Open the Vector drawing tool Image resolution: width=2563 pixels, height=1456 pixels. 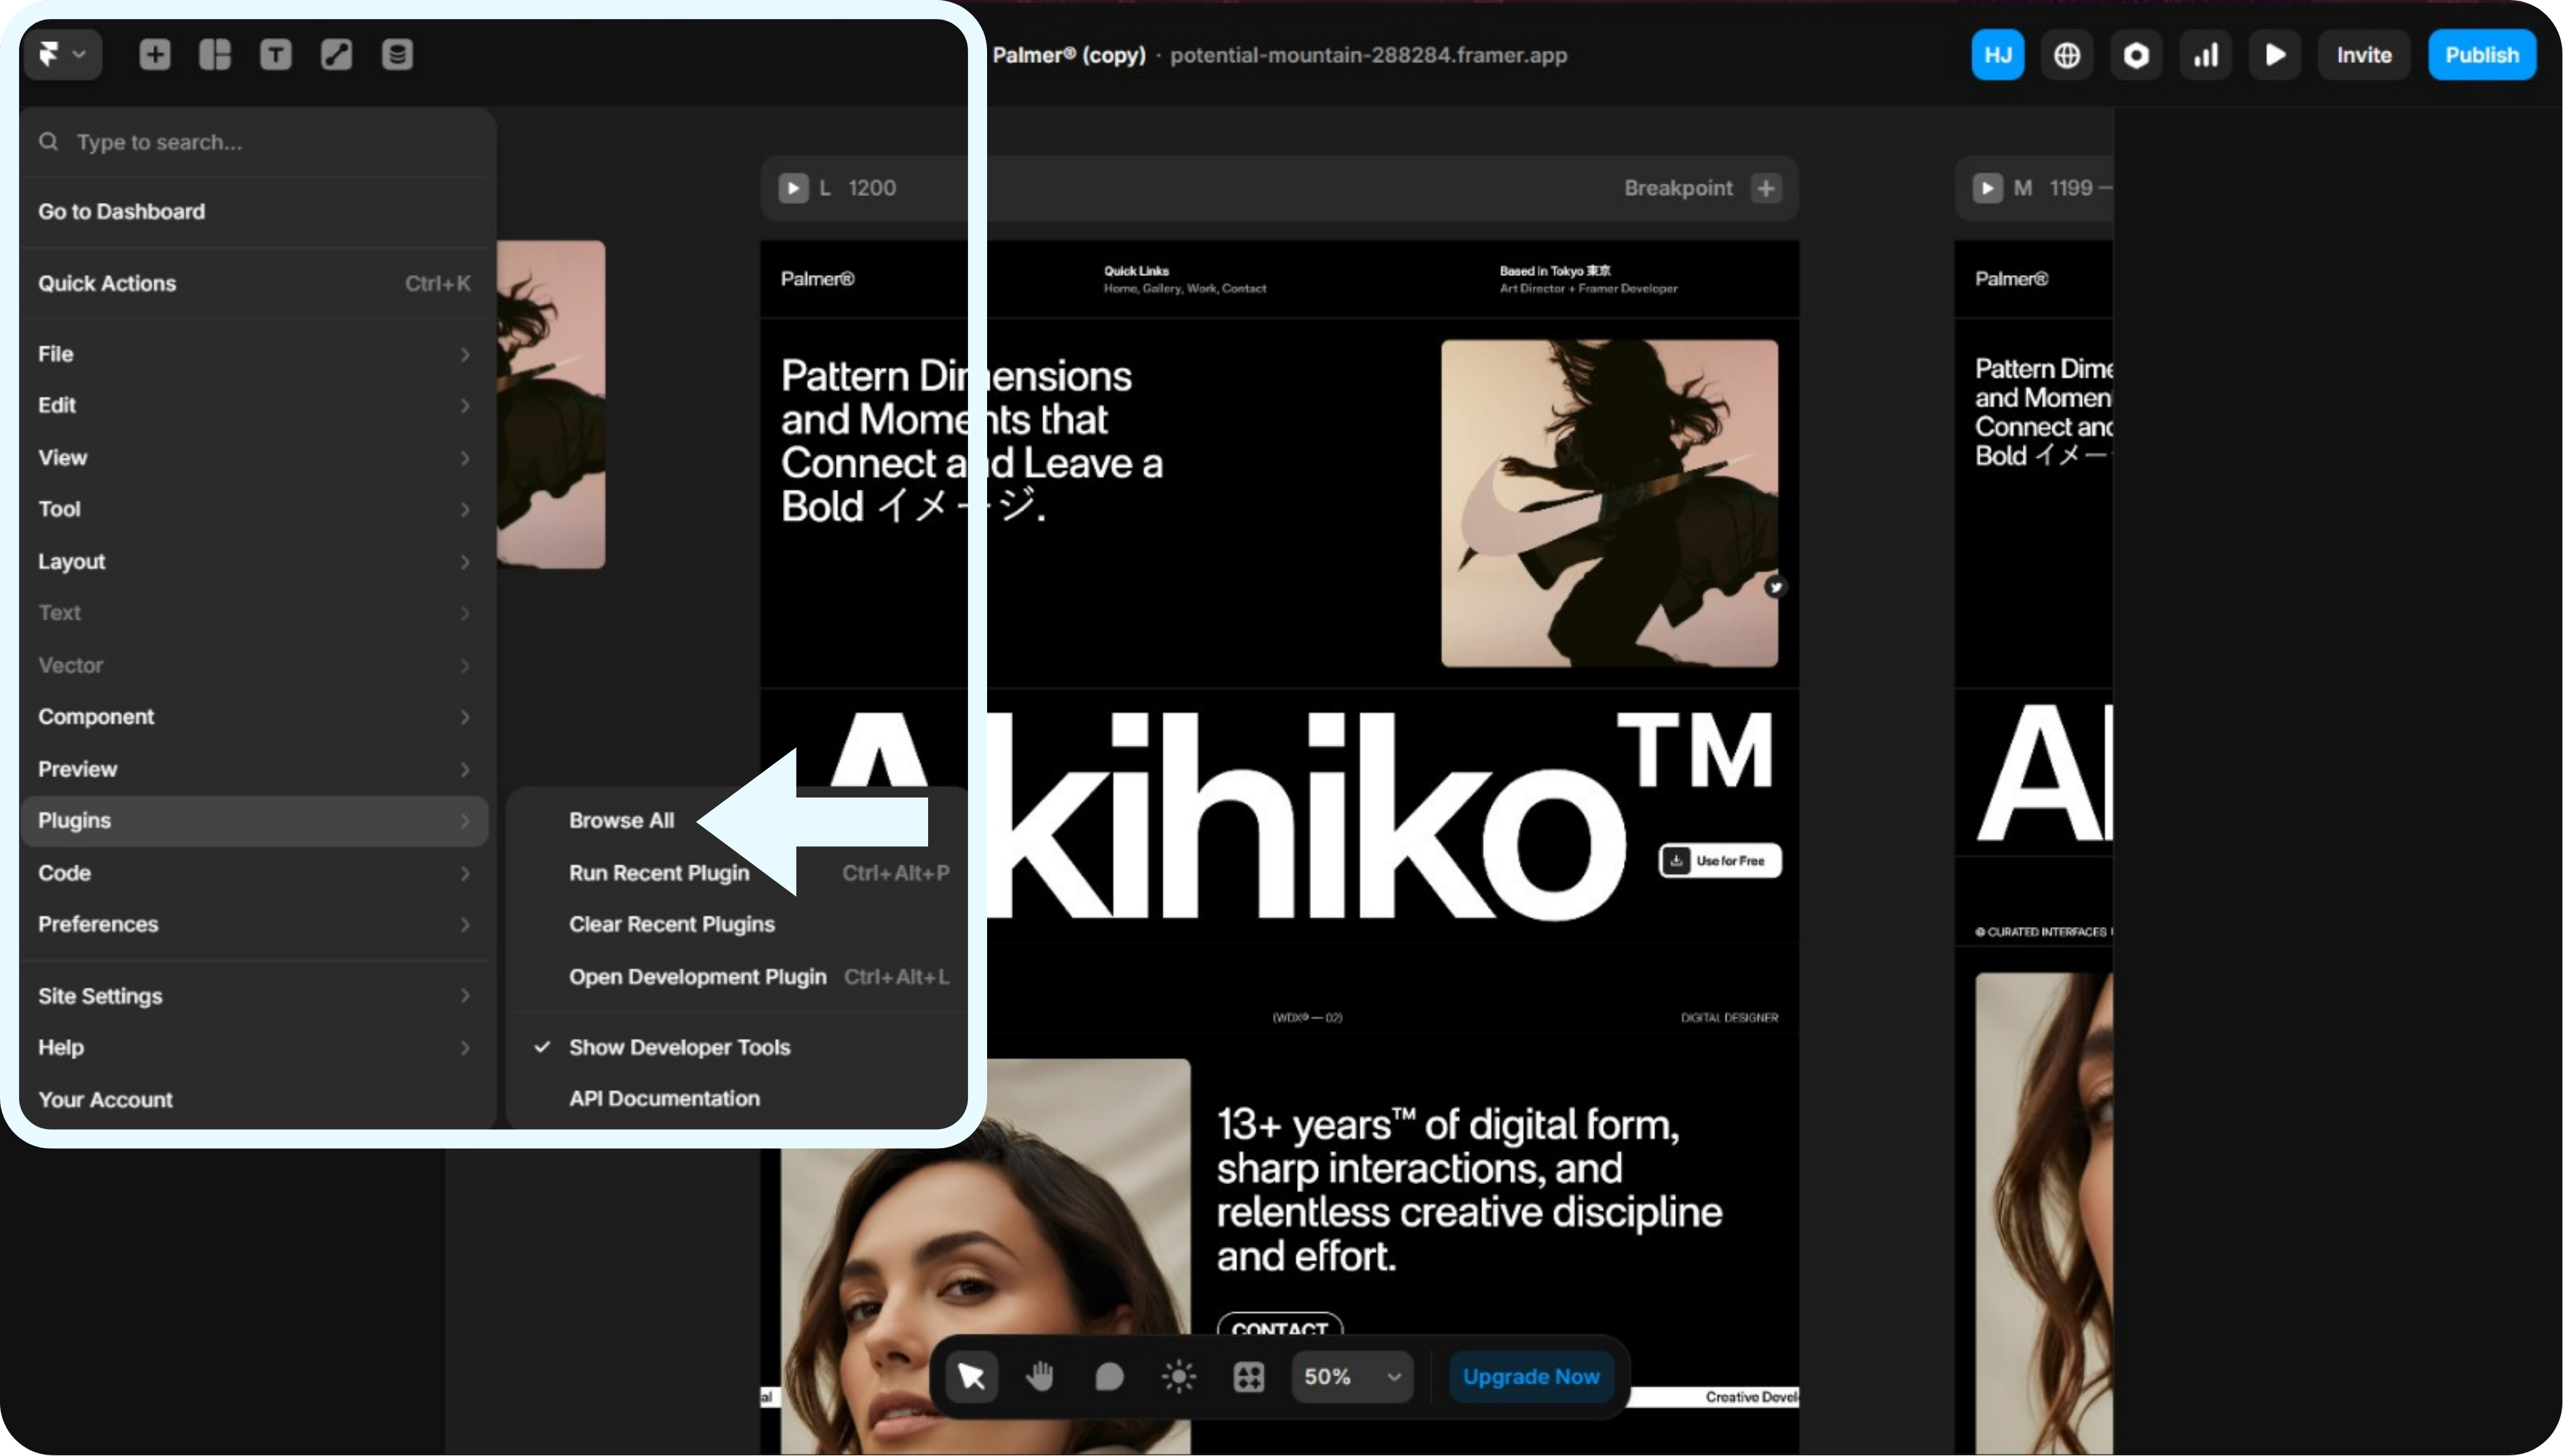(x=336, y=55)
